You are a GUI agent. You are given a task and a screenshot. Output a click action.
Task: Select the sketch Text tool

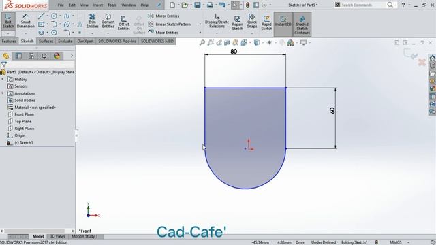click(80, 24)
